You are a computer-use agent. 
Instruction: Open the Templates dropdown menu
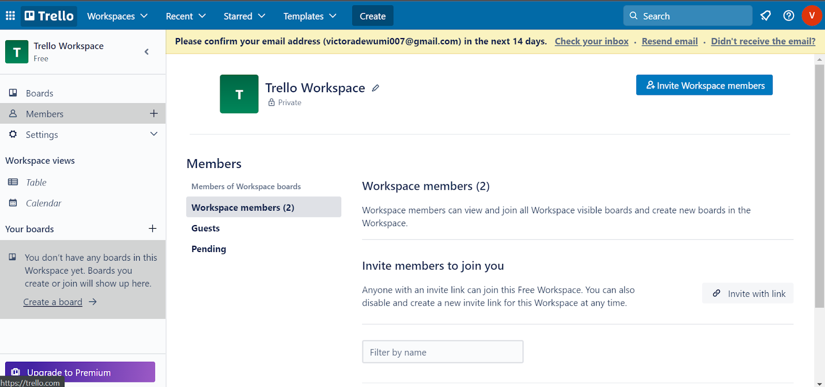[x=310, y=16]
